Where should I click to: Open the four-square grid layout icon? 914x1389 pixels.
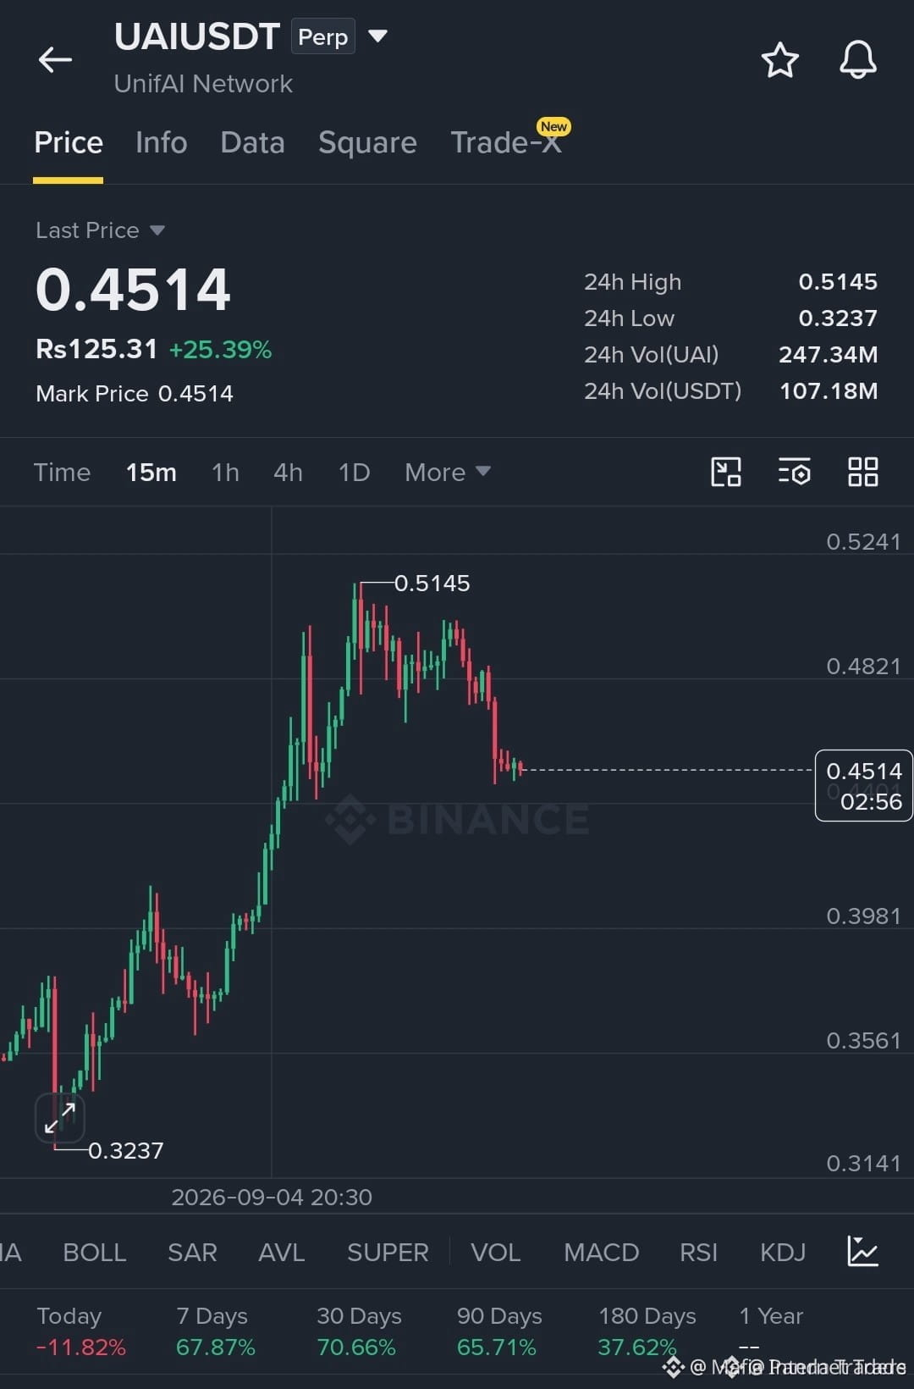coord(862,472)
